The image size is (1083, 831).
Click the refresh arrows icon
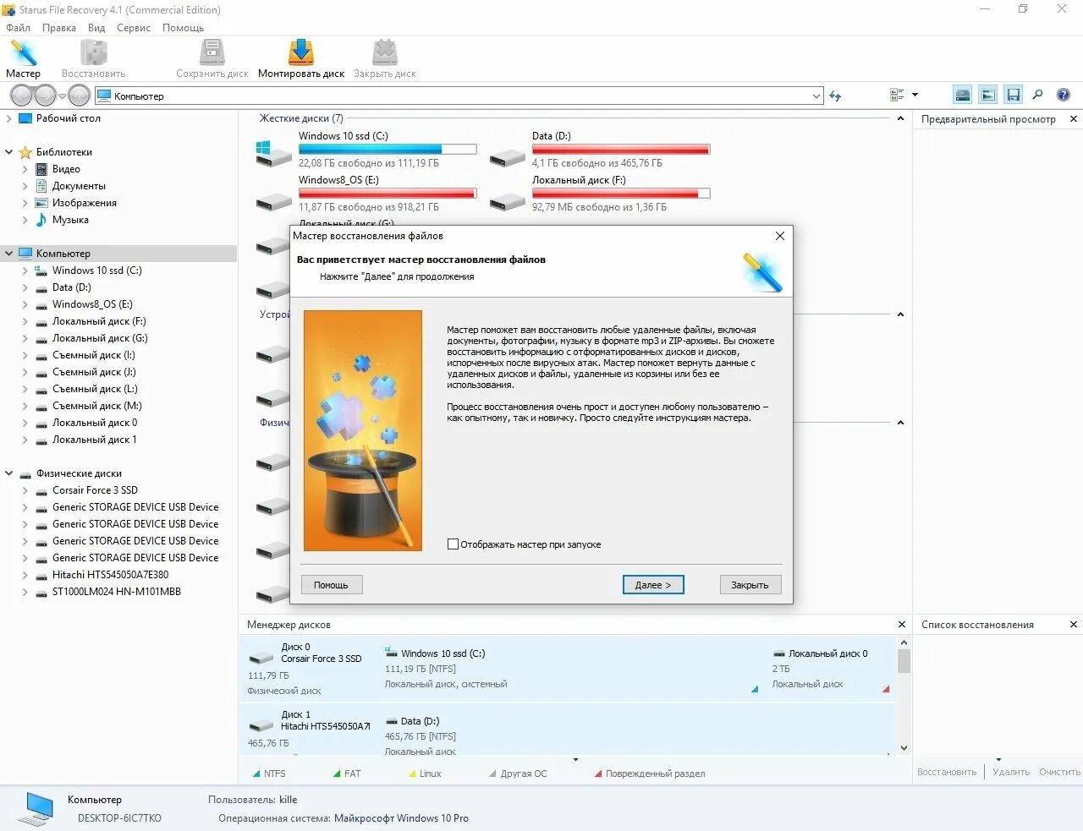[x=835, y=96]
